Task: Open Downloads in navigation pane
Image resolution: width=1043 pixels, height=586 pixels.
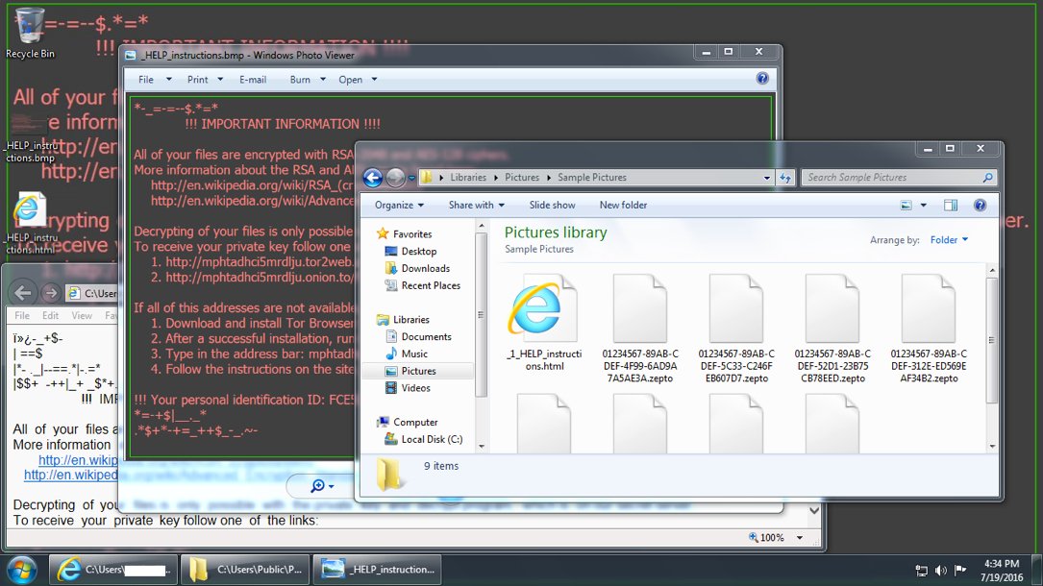Action: point(417,268)
